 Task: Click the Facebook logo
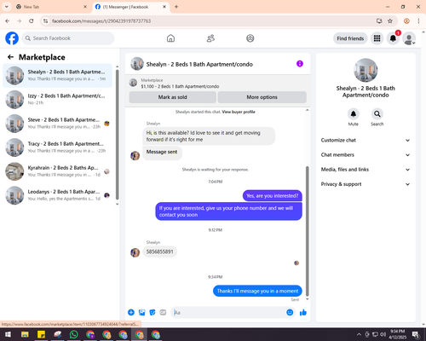coord(12,38)
